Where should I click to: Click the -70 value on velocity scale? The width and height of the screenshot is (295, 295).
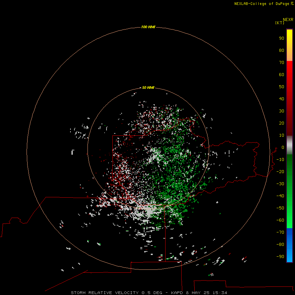pyautogui.click(x=280, y=232)
